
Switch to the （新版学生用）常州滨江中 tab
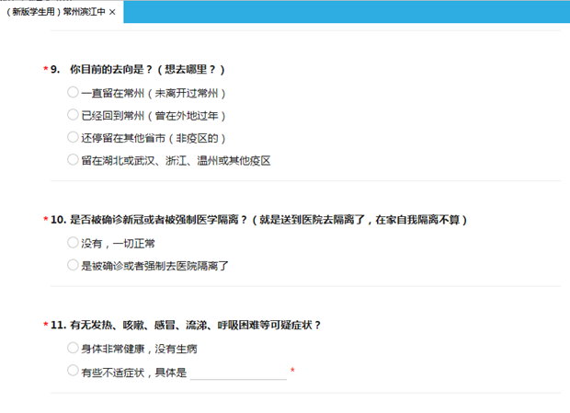pyautogui.click(x=55, y=13)
